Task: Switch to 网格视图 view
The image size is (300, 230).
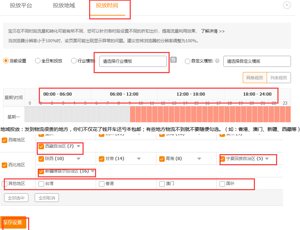Action: coord(255,78)
